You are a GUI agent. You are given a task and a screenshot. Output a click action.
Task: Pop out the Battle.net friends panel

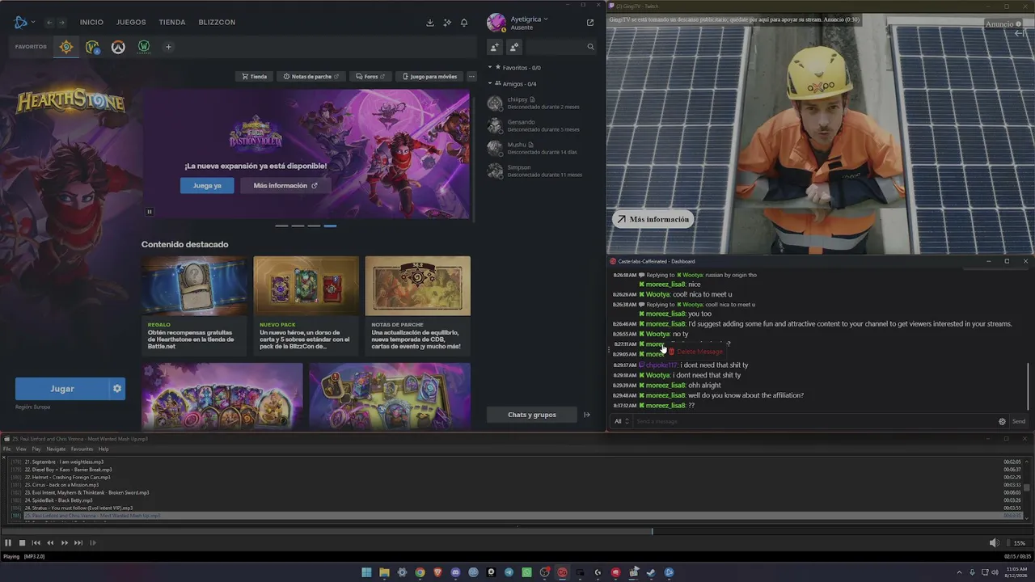tap(590, 23)
